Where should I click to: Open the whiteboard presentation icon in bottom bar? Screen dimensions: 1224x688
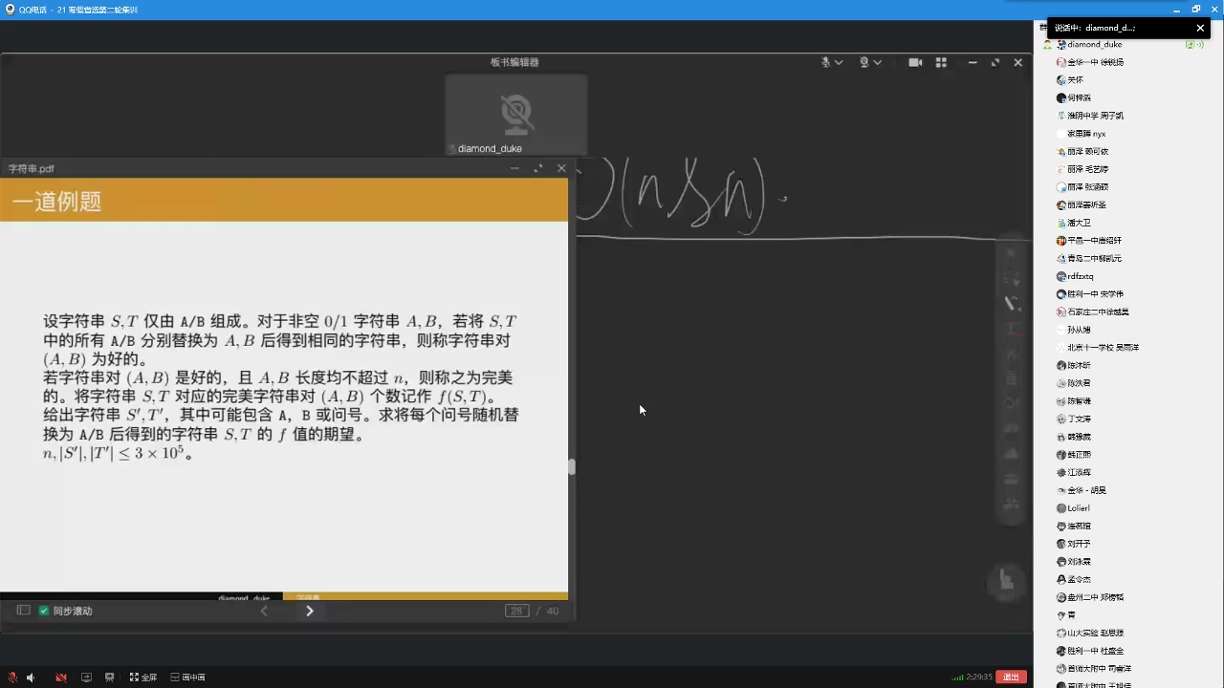tap(110, 677)
